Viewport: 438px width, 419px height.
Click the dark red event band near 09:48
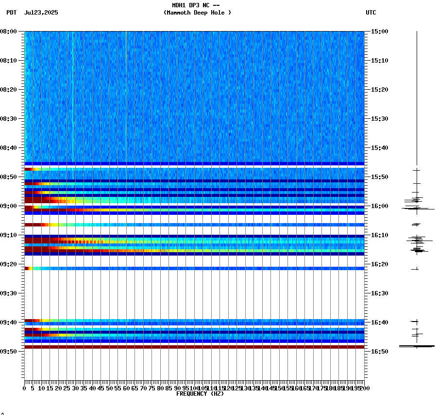coord(194,346)
